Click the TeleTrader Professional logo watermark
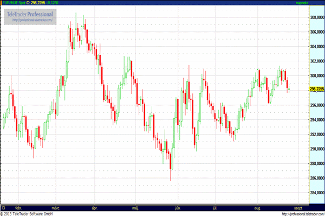The width and height of the screenshot is (325, 217). [30, 13]
